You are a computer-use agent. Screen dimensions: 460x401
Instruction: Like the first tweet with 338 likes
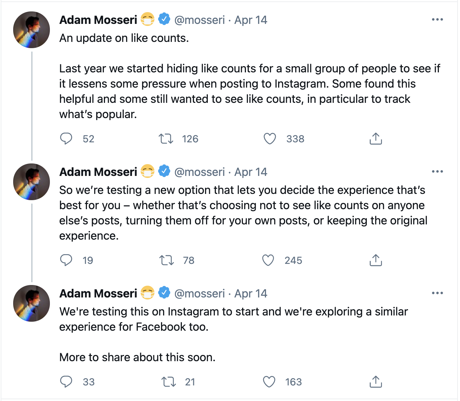tap(270, 139)
